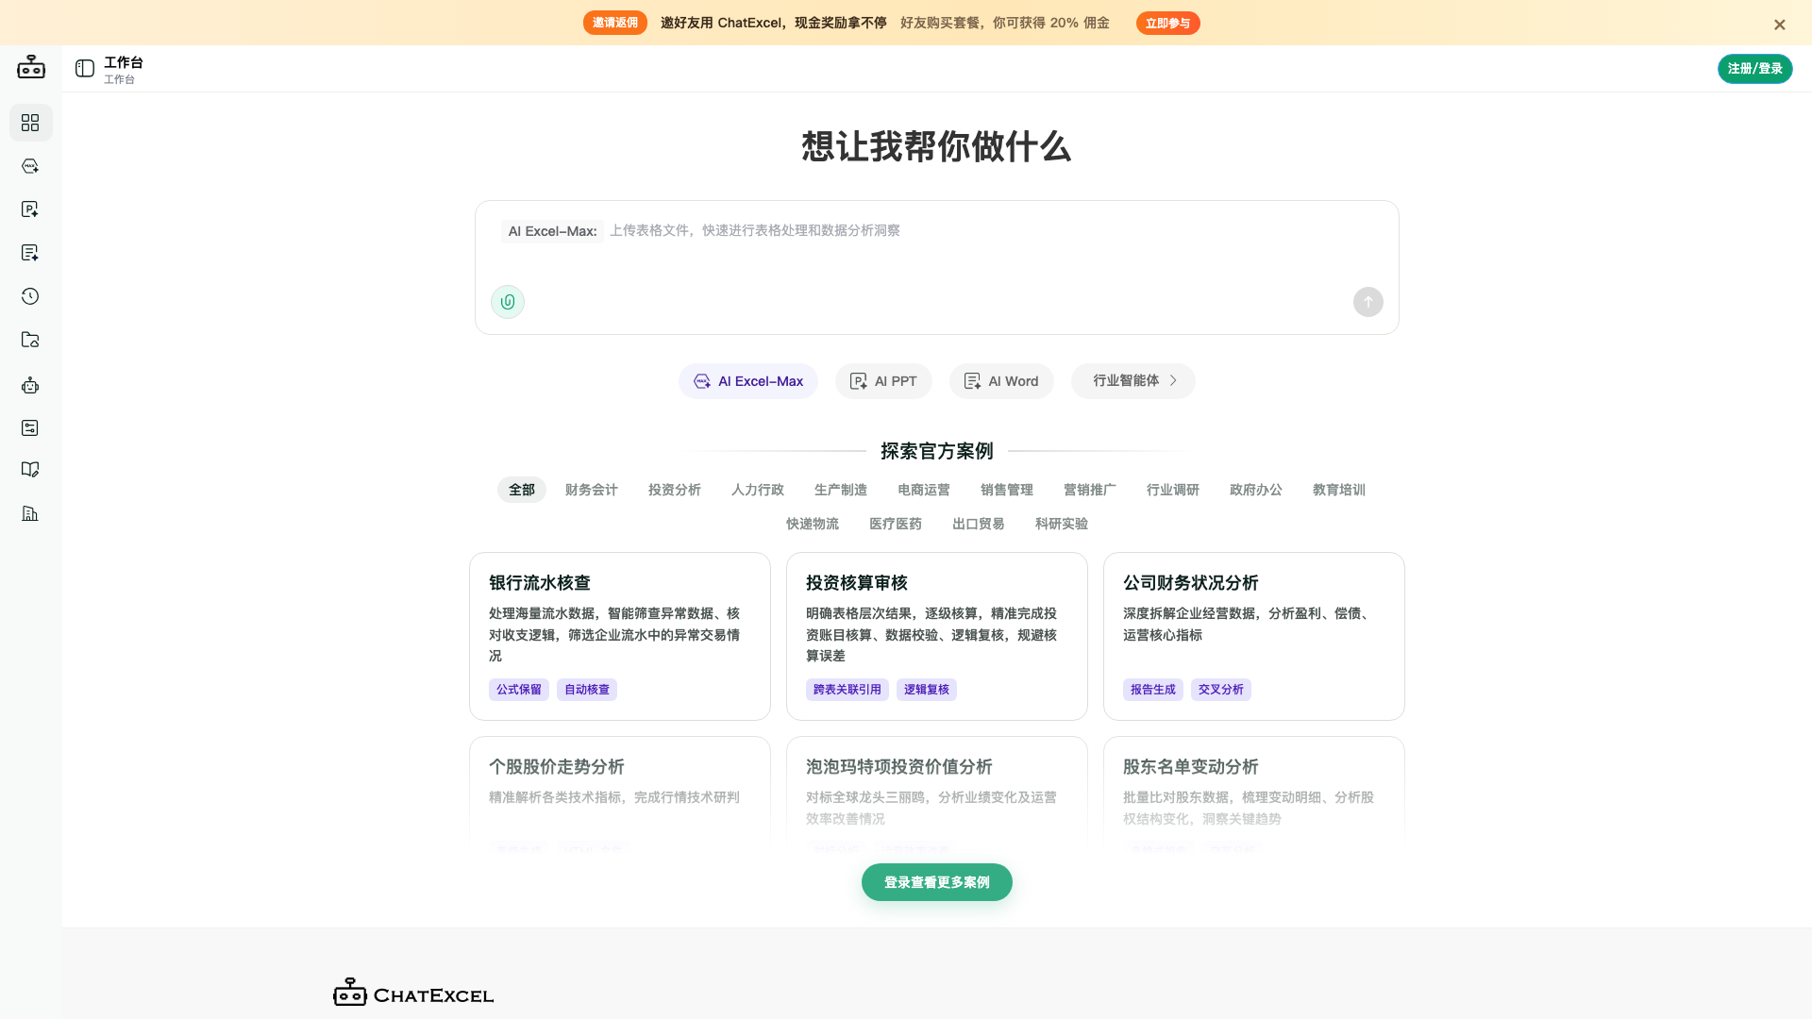1812x1019 pixels.
Task: Open the book with pencil icon in sidebar
Action: tap(30, 470)
